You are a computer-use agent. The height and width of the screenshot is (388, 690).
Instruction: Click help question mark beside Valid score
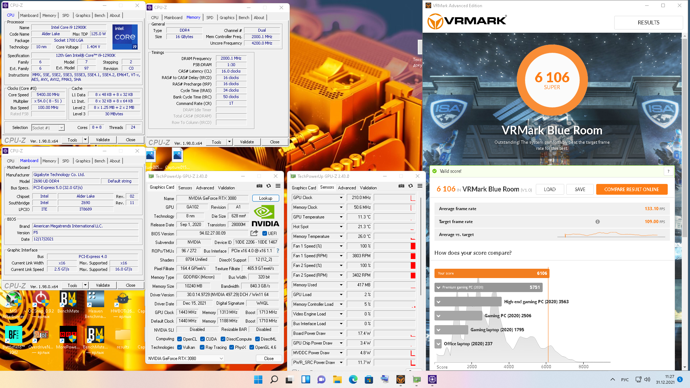coord(668,171)
